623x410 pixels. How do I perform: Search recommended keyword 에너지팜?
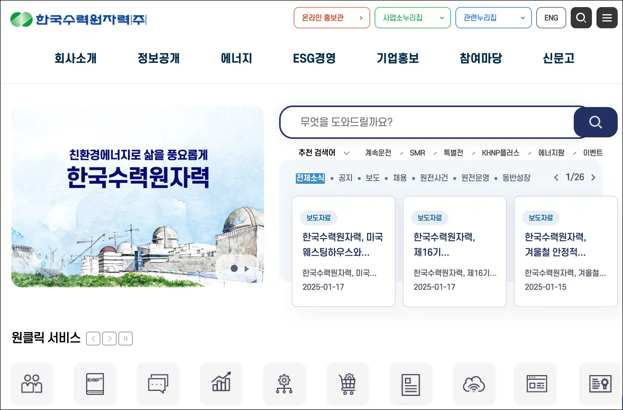551,153
